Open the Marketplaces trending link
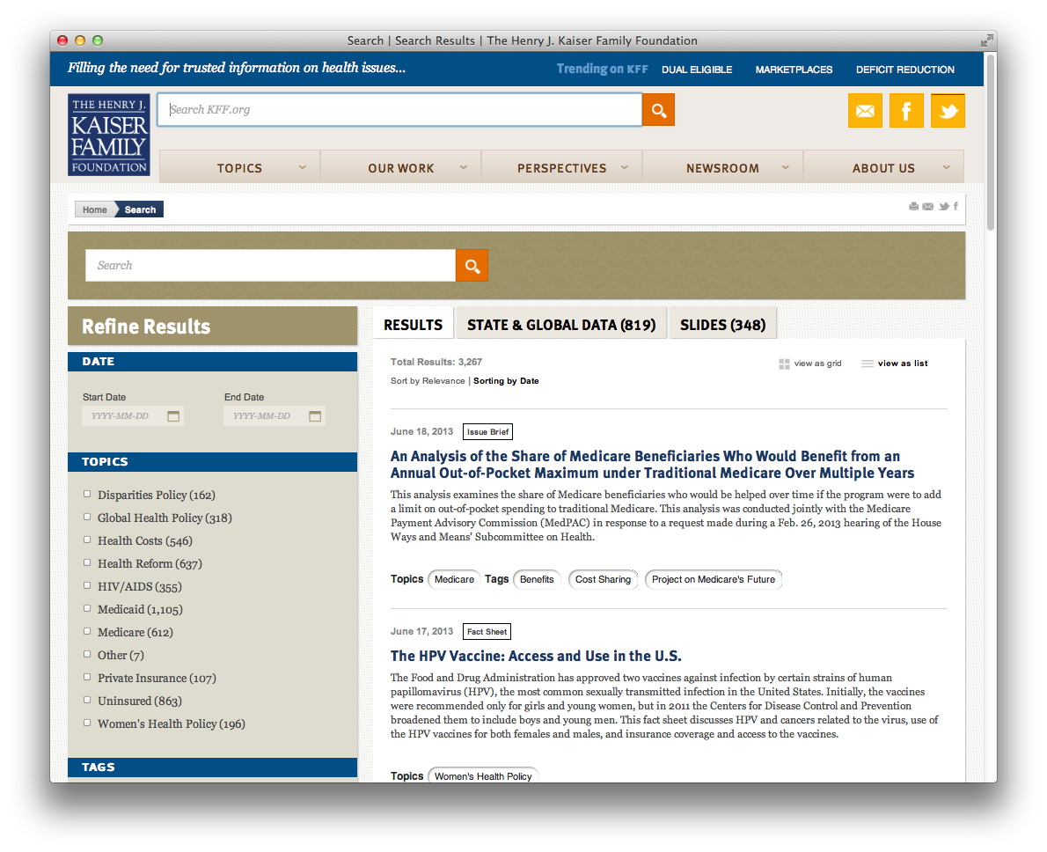This screenshot has width=1047, height=852. (794, 70)
